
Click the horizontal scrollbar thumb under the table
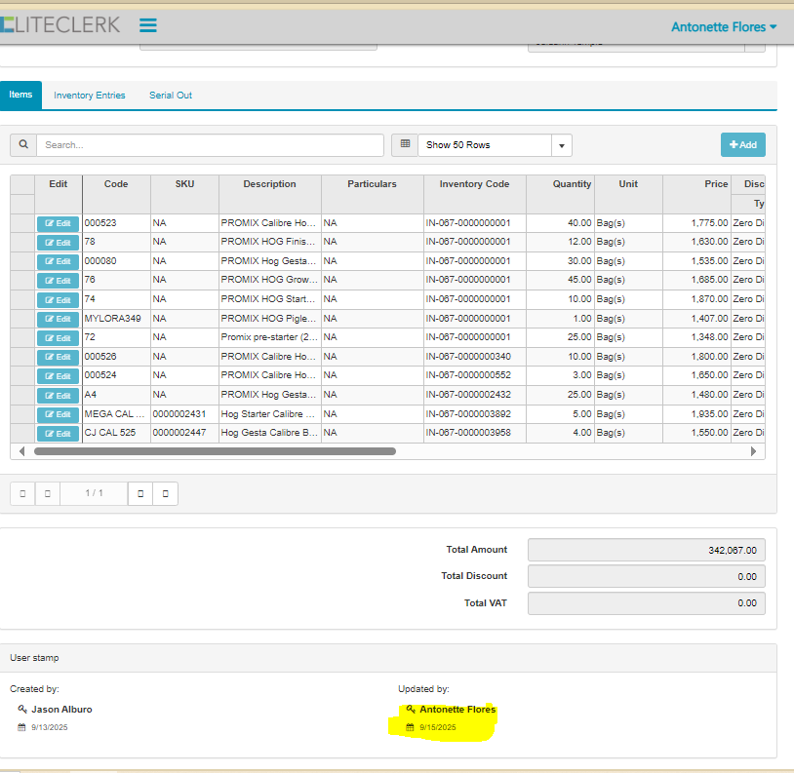(215, 452)
